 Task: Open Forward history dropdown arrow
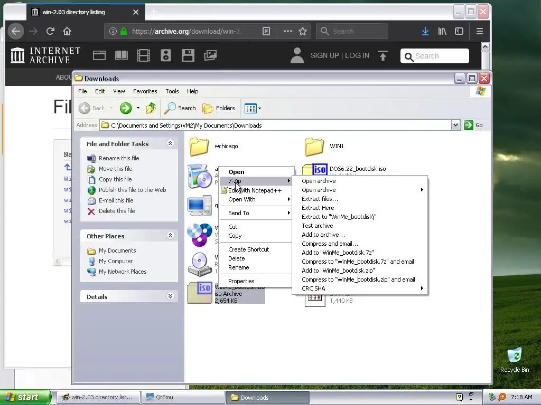tap(138, 108)
